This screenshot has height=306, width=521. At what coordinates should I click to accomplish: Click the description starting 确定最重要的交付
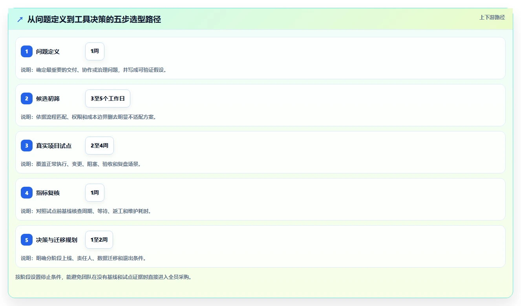(x=93, y=70)
